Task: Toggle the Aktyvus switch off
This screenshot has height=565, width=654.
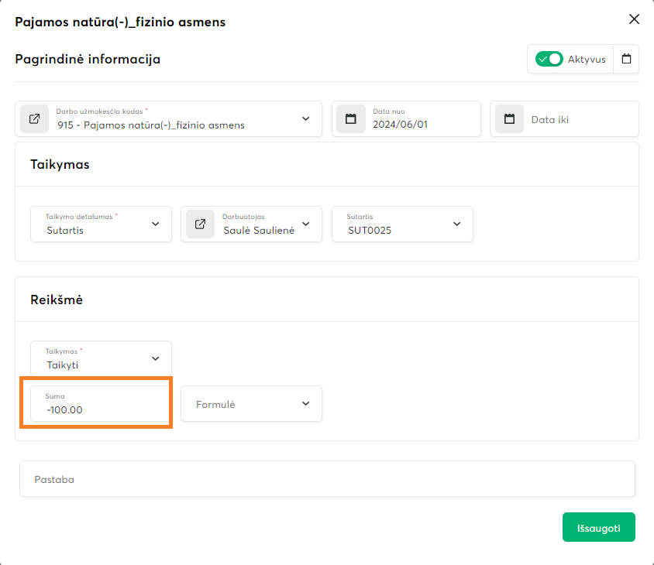Action: click(x=549, y=59)
